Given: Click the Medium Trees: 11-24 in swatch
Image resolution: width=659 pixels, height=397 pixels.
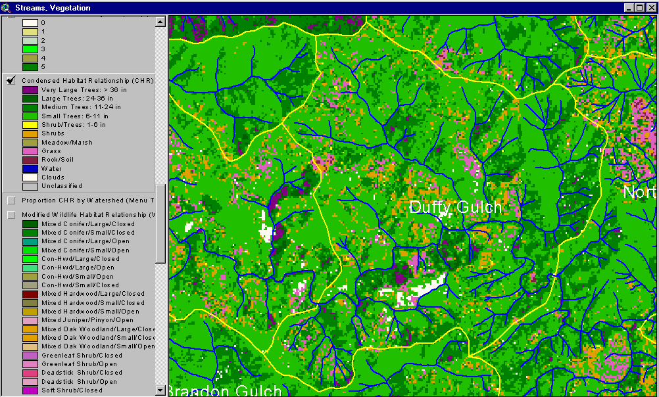Looking at the screenshot, I should click(30, 108).
